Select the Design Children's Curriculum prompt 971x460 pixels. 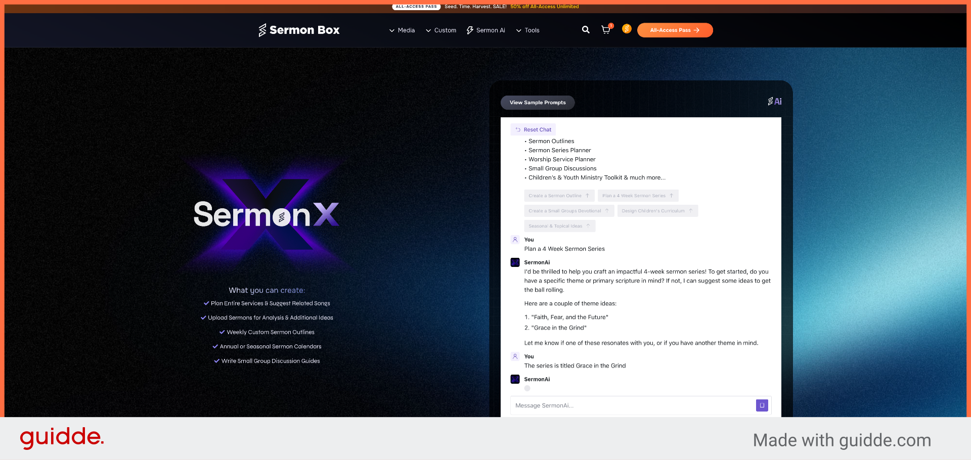657,211
